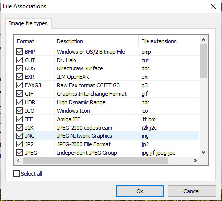The image size is (222, 201).
Task: Click the horizontal scrollbar right arrow
Action: 195,160
